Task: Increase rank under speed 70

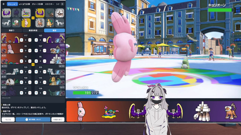Action: pos(21,61)
